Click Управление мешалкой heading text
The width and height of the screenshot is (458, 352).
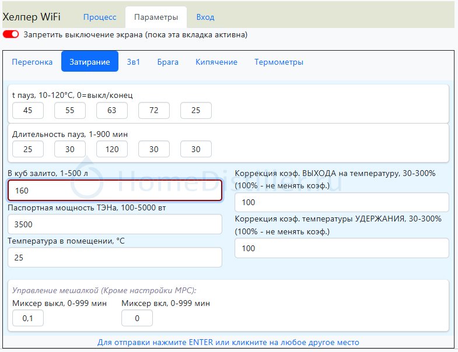click(x=104, y=290)
